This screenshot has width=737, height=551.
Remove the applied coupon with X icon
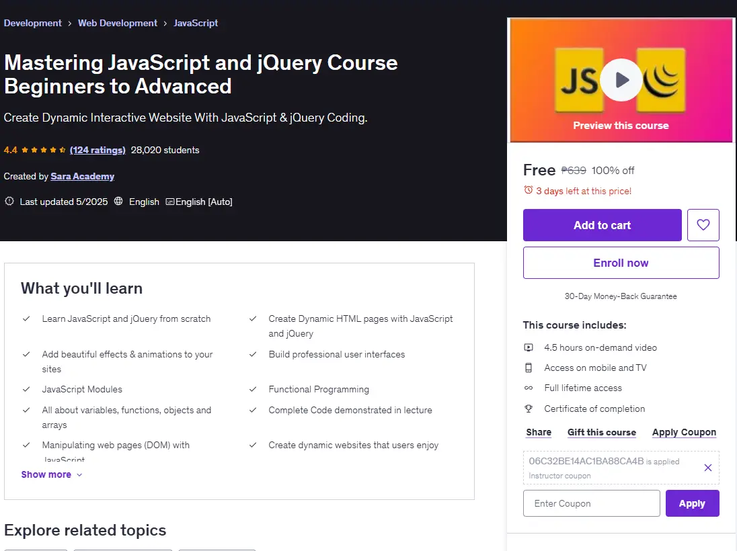pos(708,468)
